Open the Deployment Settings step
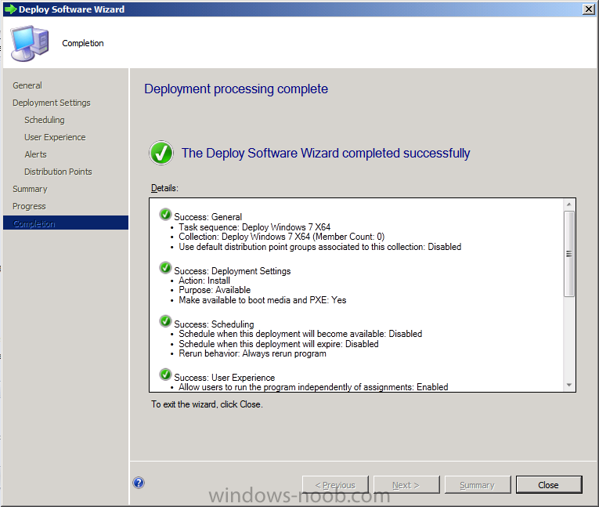This screenshot has height=507, width=599. (52, 103)
